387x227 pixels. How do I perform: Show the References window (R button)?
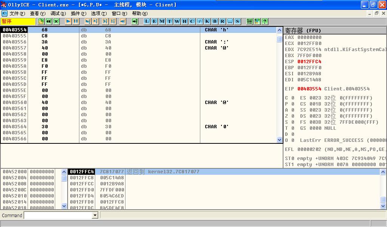tap(222, 21)
